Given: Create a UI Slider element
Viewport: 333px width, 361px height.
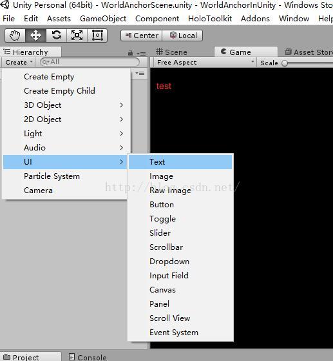Looking at the screenshot, I should pos(180,233).
